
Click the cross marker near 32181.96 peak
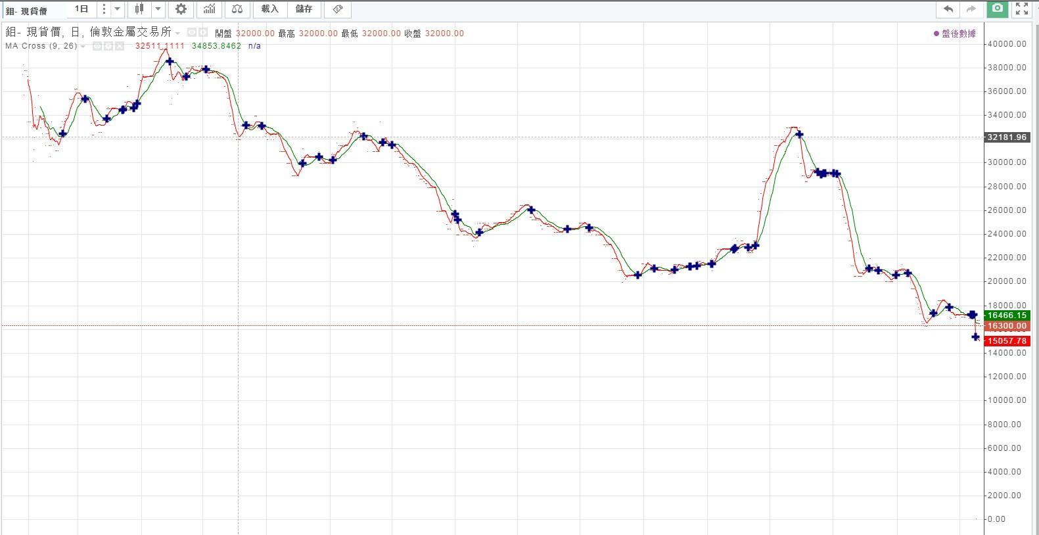click(x=799, y=134)
